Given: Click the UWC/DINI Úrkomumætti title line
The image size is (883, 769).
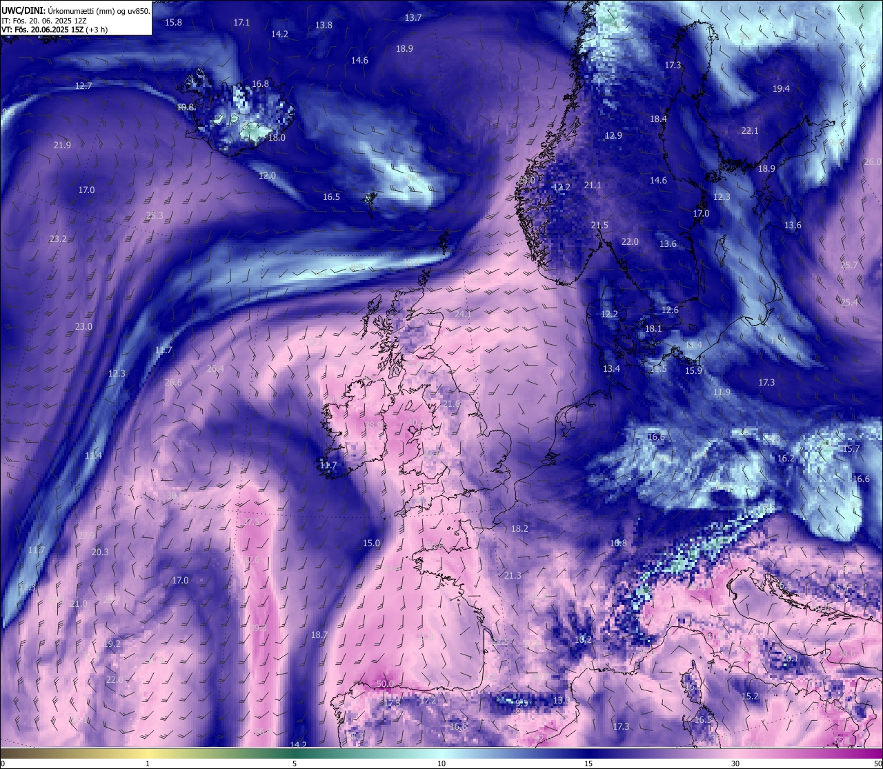Looking at the screenshot, I should coord(76,10).
